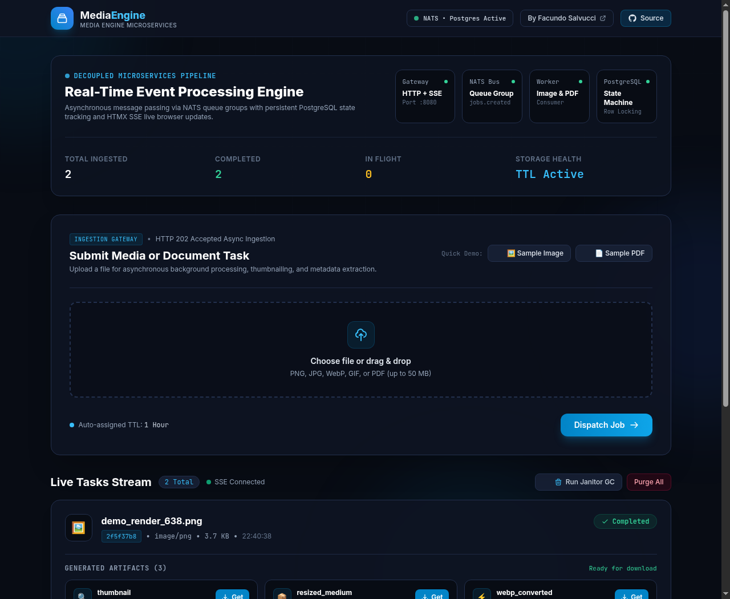Image resolution: width=730 pixels, height=599 pixels.
Task: Click the TTL Active storage health value
Action: 550,175
